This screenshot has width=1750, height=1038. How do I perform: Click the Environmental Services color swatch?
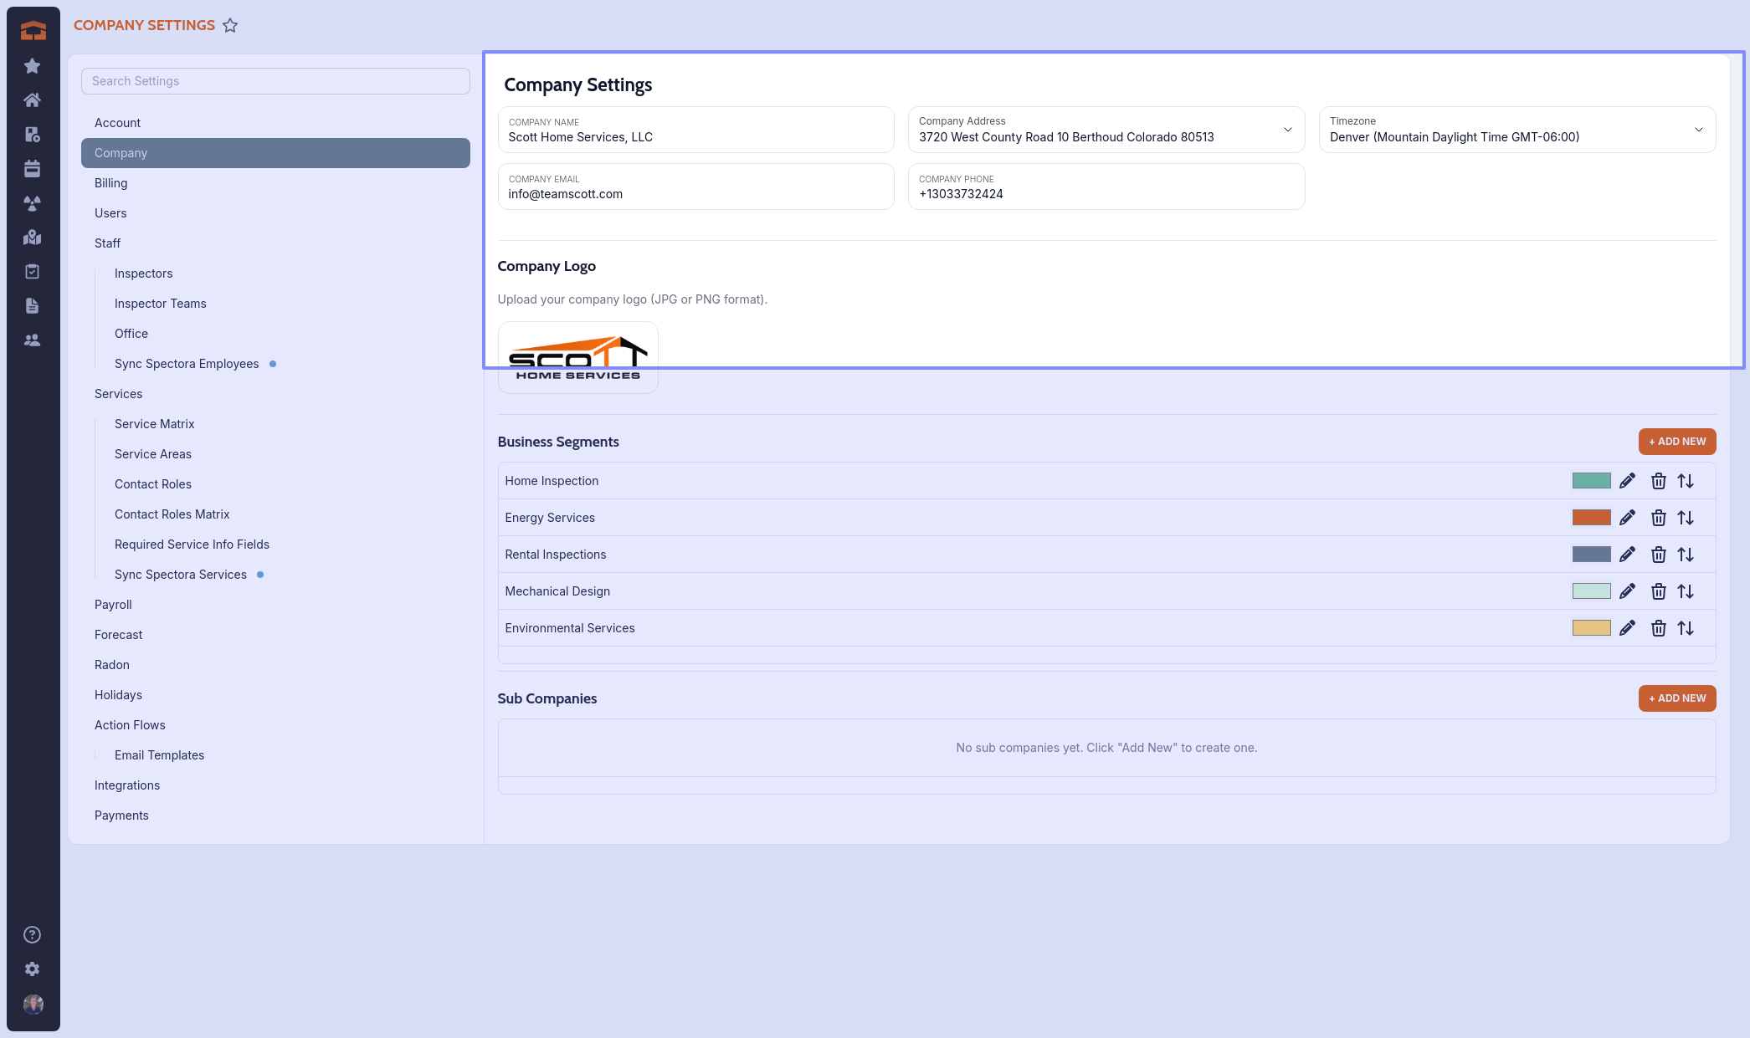coord(1591,628)
